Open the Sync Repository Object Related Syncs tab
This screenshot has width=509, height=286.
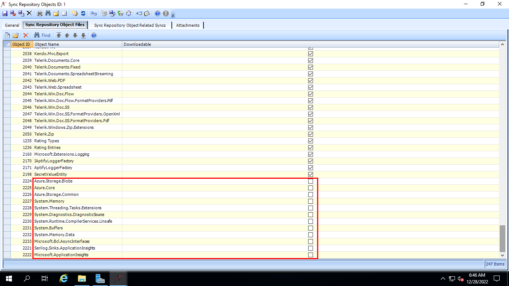coord(130,25)
